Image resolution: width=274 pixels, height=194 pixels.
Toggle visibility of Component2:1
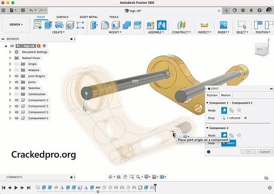click(16, 106)
